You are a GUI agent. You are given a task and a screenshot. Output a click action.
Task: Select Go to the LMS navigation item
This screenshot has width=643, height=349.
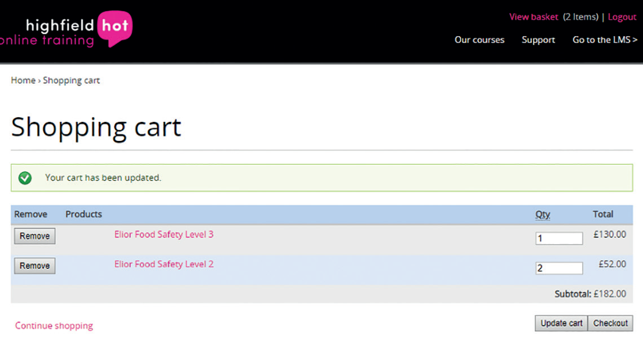click(x=605, y=40)
